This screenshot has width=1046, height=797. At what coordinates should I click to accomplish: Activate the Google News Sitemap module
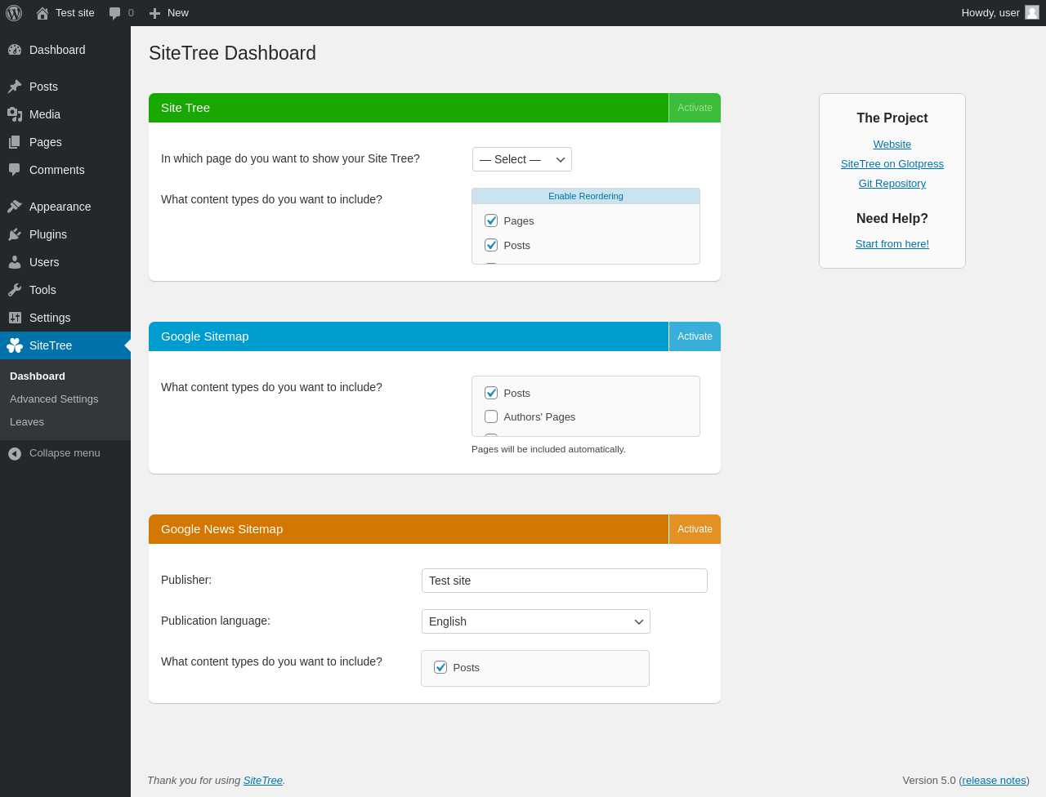pos(695,529)
